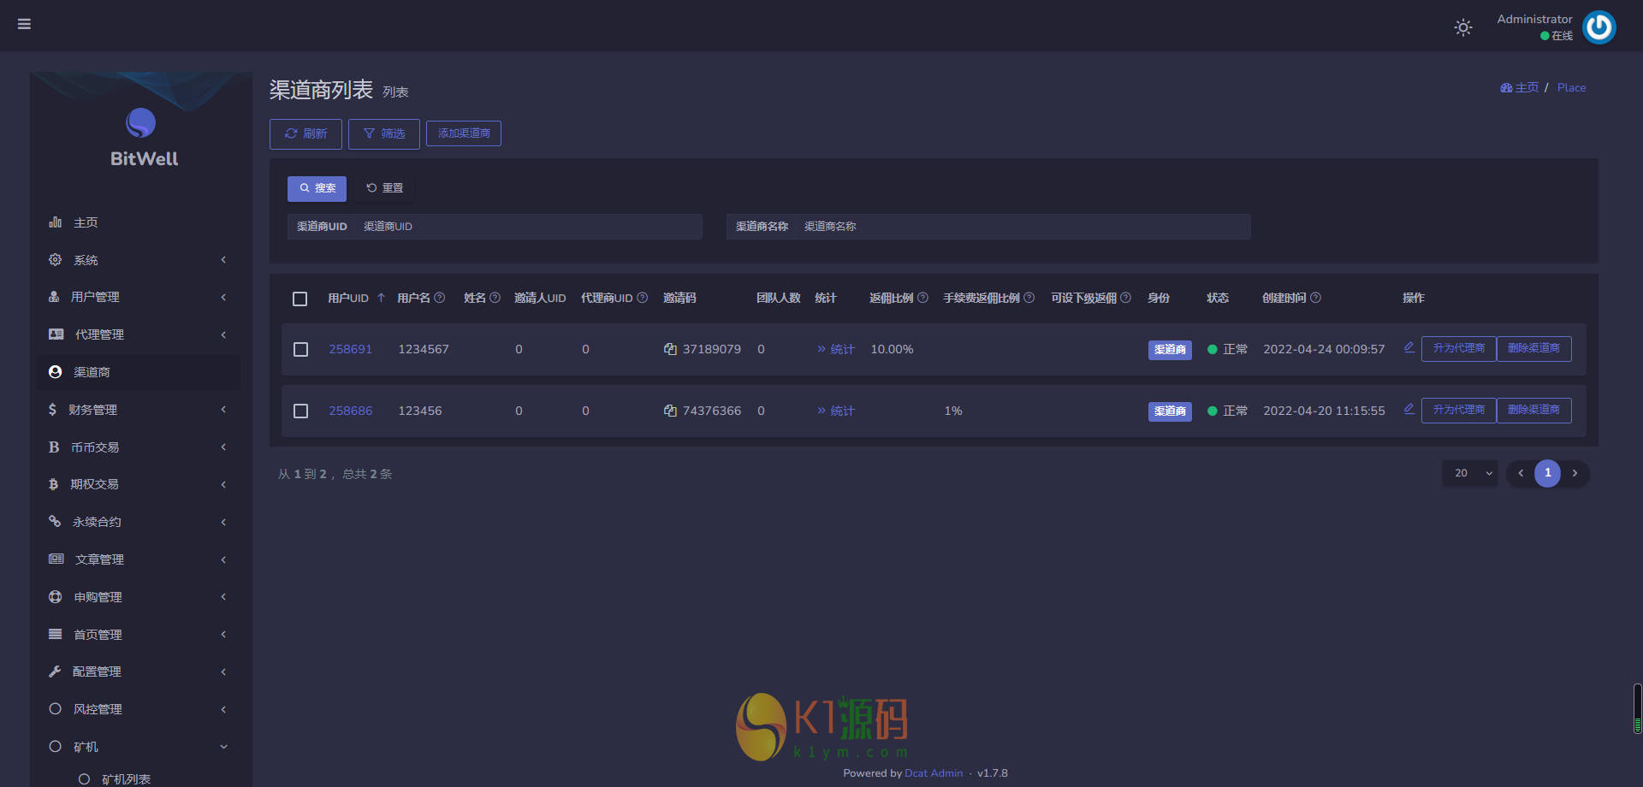Viewport: 1643px width, 787px height.
Task: Collapse the 矿机 sidebar menu
Action: point(139,747)
